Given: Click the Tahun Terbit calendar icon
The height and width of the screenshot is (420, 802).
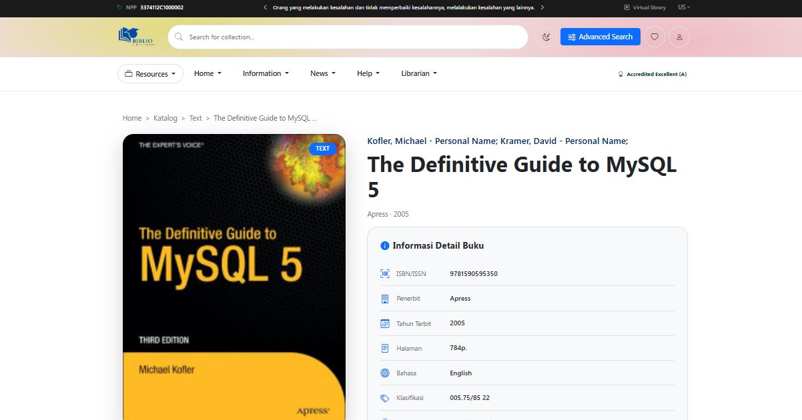Looking at the screenshot, I should coord(385,323).
